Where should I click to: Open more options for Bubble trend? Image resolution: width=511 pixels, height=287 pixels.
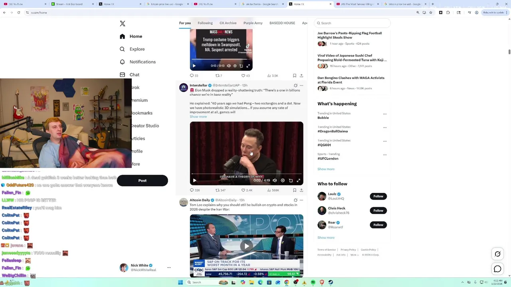click(385, 114)
